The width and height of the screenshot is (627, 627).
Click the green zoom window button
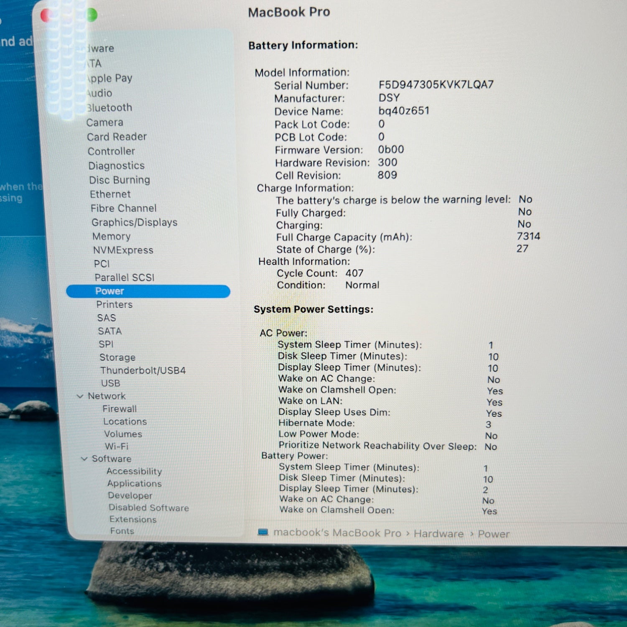point(92,15)
